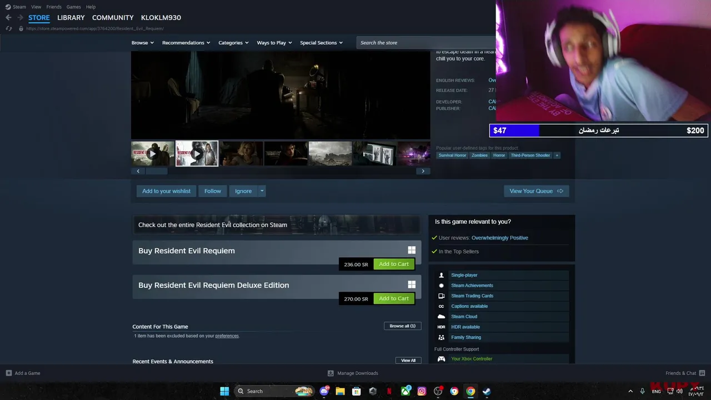
Task: Click the speaker volume icon in the system tray
Action: [x=679, y=391]
